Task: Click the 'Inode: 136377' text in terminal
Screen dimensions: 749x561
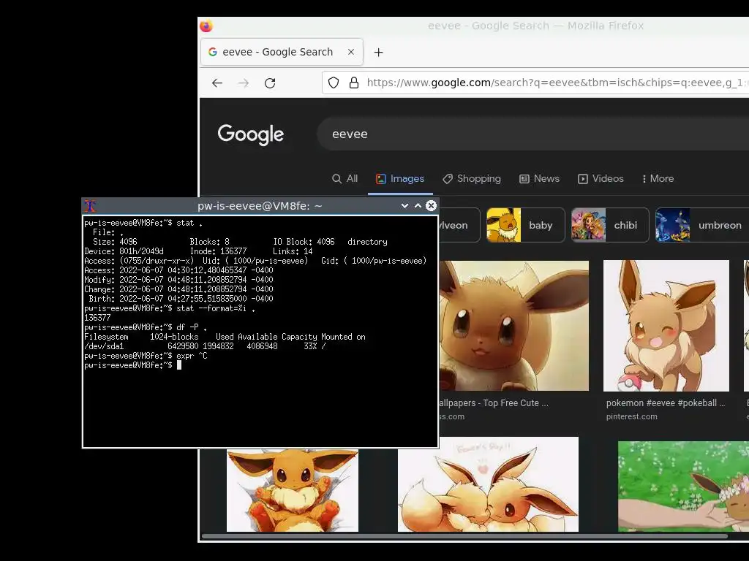Action: tap(218, 251)
